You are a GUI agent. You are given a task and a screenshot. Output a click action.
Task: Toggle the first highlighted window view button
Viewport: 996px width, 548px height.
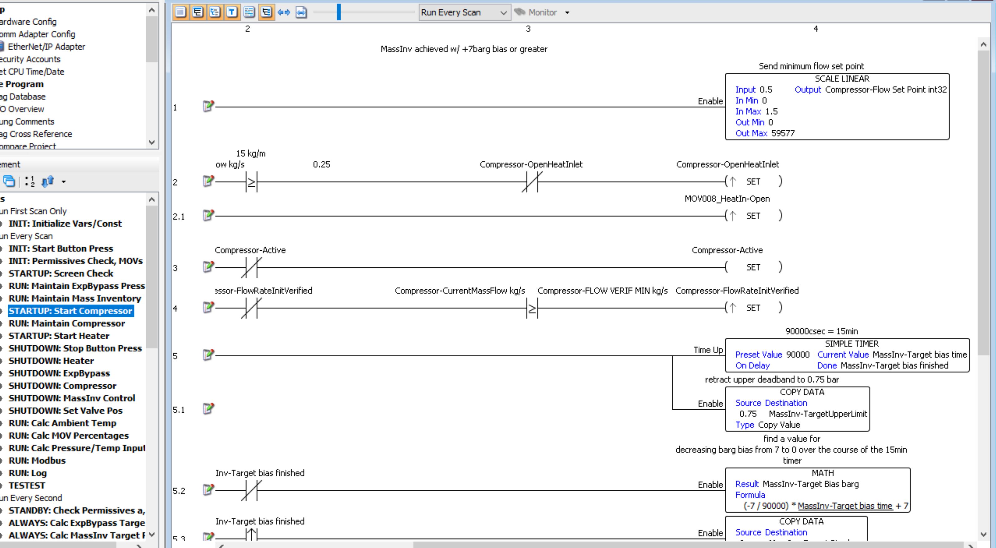(x=180, y=12)
